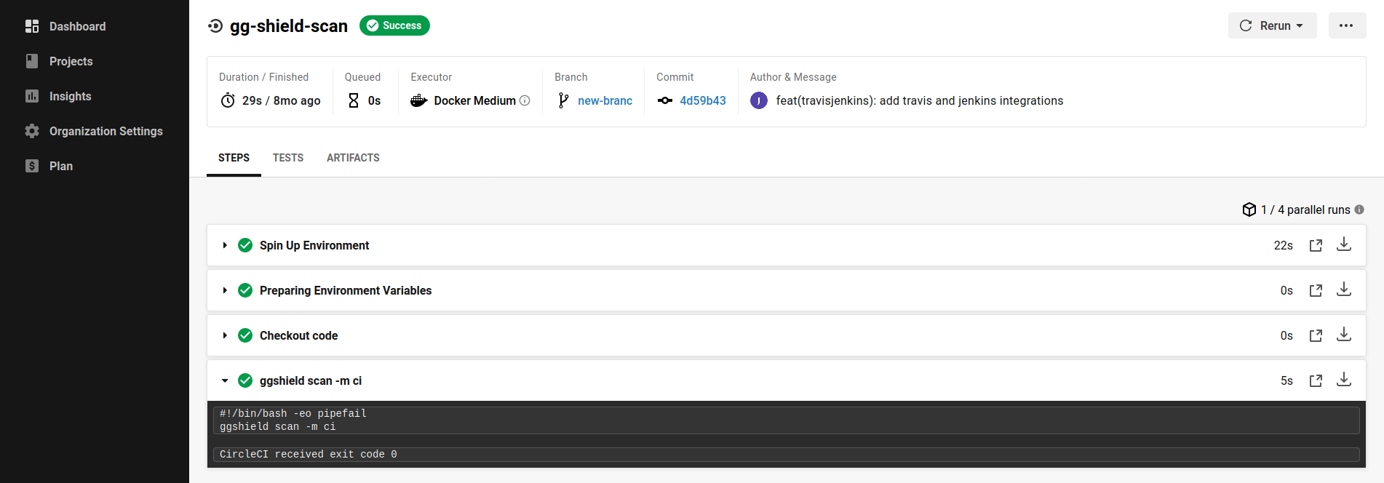Expand the Spin Up Environment step

pyautogui.click(x=225, y=245)
